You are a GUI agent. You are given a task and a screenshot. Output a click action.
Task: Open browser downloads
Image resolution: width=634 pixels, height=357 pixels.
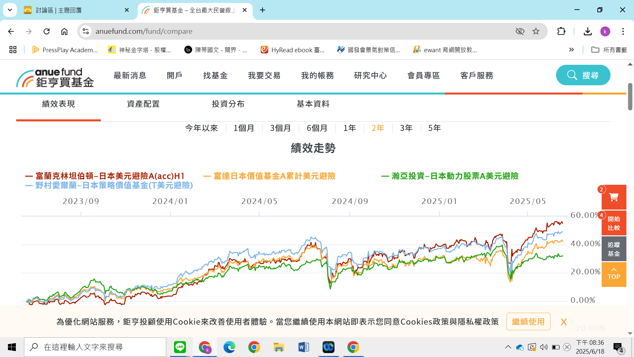tap(587, 31)
